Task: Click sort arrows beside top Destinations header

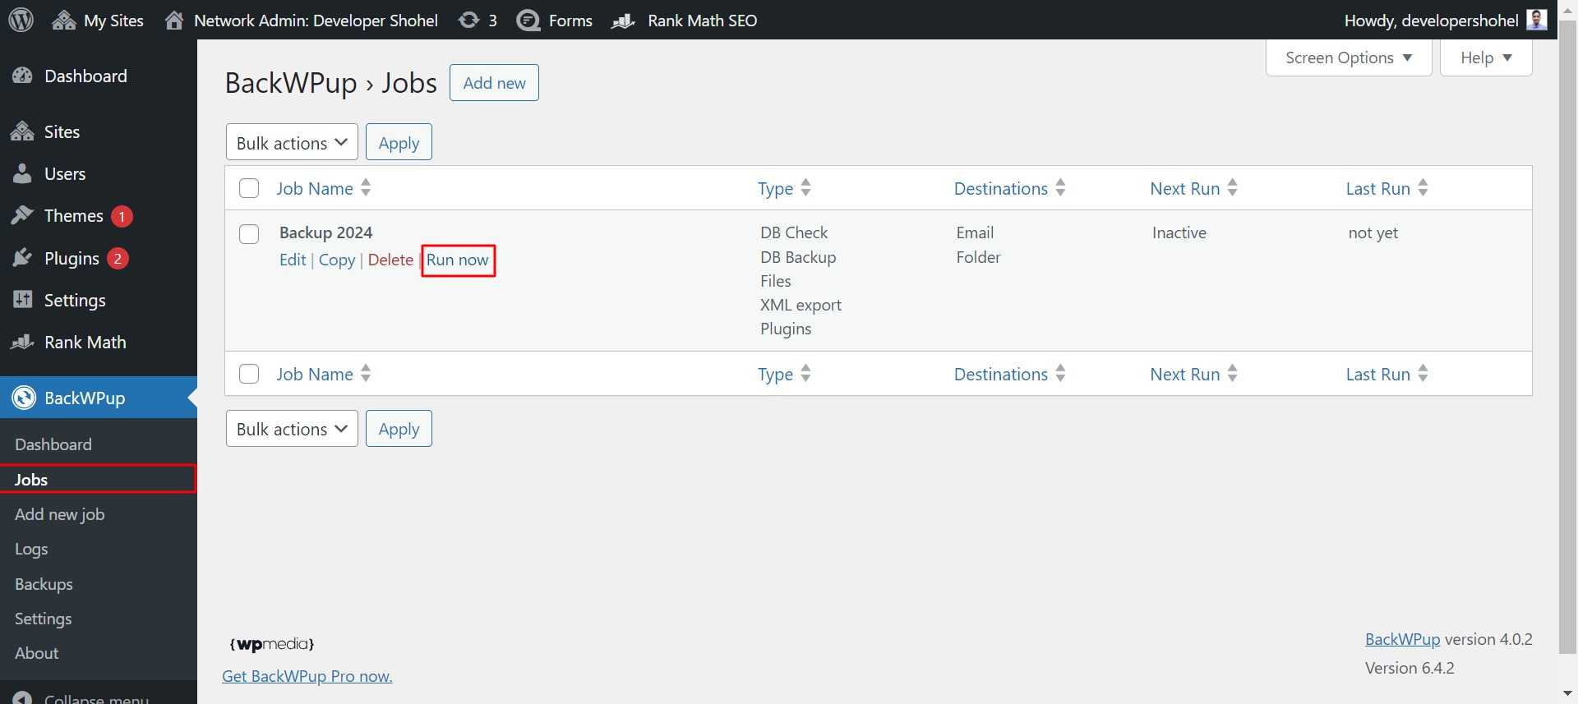Action: coord(1060,188)
